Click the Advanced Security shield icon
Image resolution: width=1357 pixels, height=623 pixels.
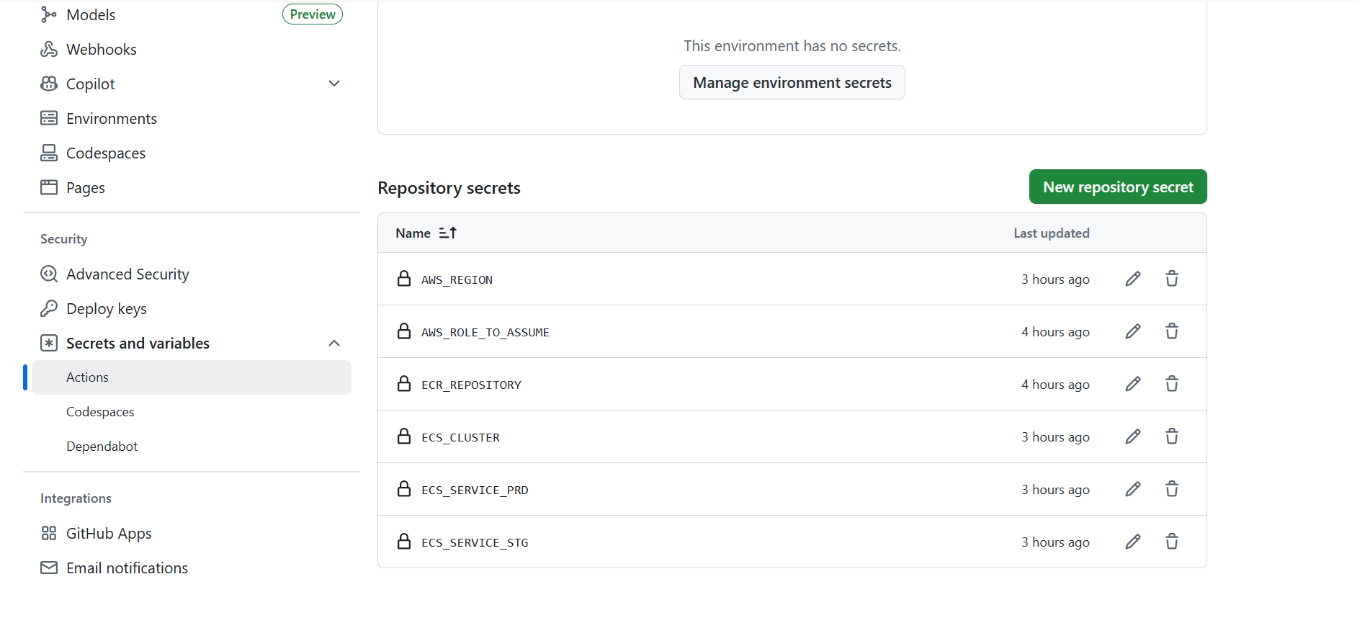(49, 274)
